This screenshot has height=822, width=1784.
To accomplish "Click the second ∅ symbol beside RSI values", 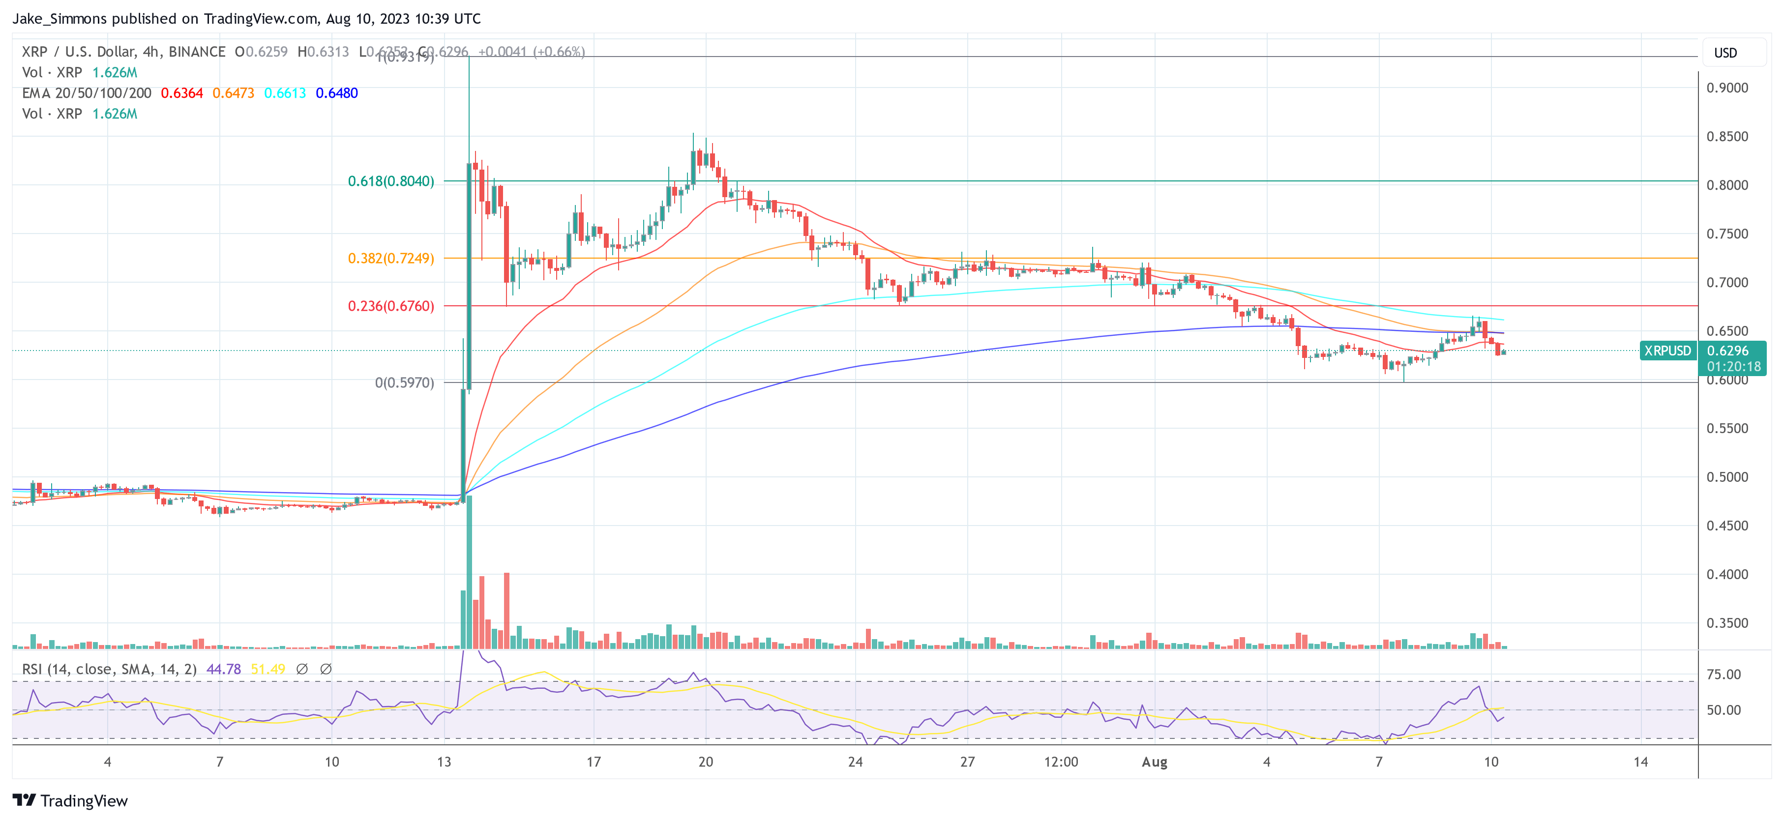I will pyautogui.click(x=326, y=669).
